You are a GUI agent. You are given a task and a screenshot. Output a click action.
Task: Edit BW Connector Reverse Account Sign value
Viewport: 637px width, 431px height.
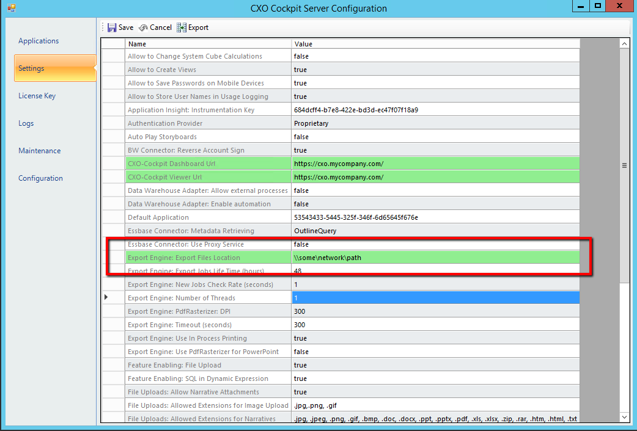pos(435,150)
